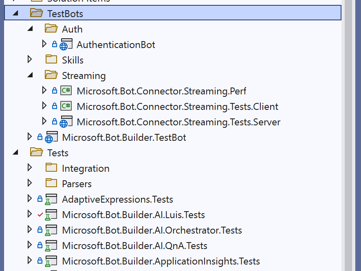Image resolution: width=361 pixels, height=271 pixels.
Task: Click the folder icon beside the Skills folder
Action: pos(51,59)
